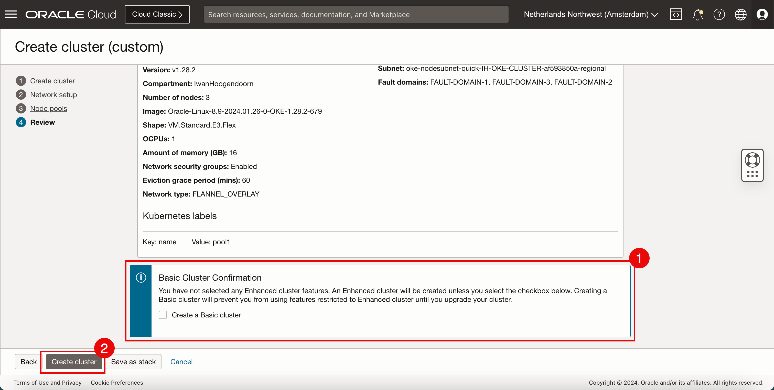Click the Oracle Cloud logo
The image size is (774, 390).
71,14
